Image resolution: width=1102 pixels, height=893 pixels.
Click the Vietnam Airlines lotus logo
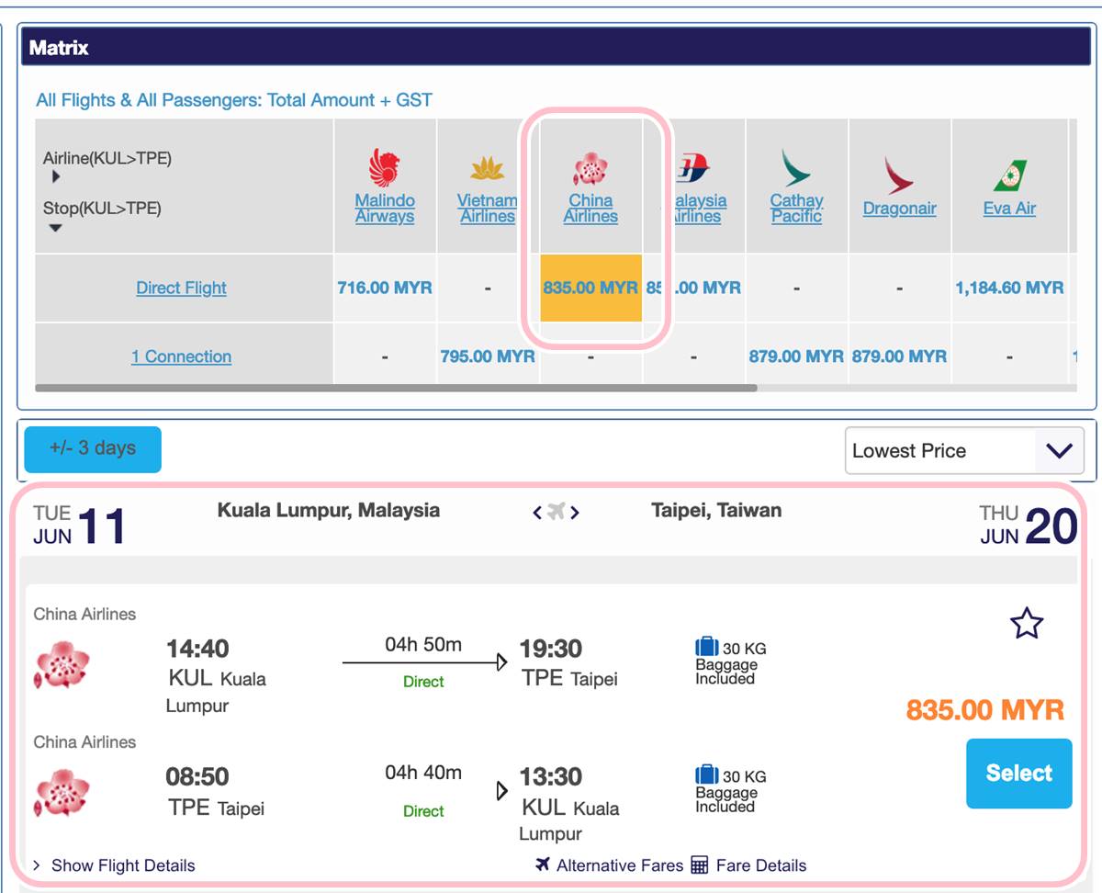coord(488,169)
